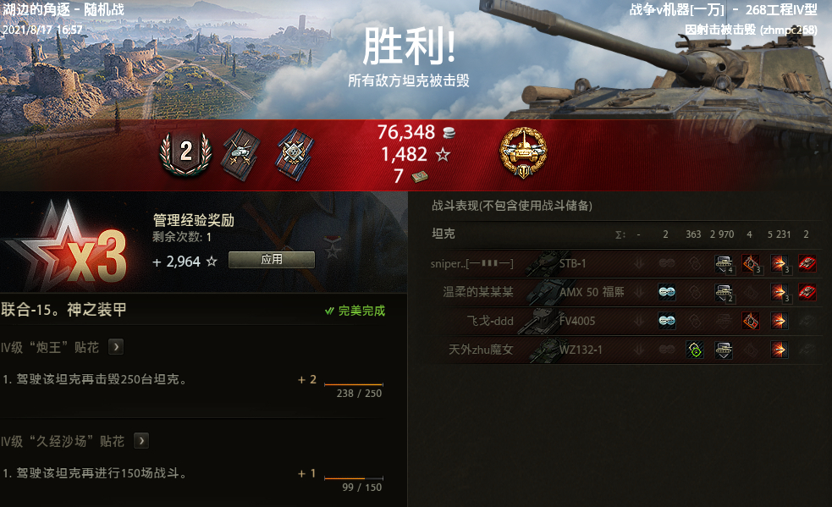Apply the managed experience bonus 应用
Viewport: 832px width, 507px height.
(x=272, y=260)
